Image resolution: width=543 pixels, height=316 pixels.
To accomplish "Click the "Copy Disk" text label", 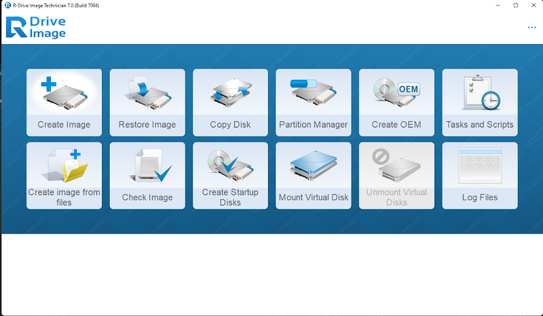I will [230, 125].
